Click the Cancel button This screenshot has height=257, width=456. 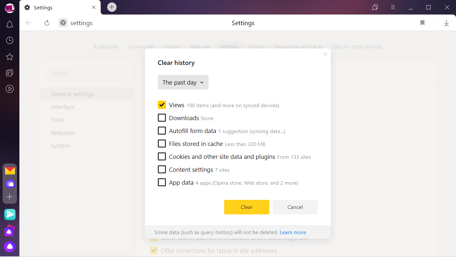295,207
